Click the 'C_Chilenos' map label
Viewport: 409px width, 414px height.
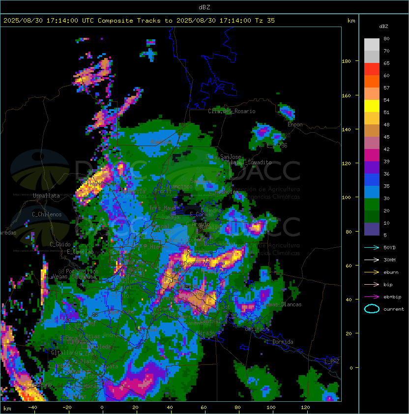pyautogui.click(x=47, y=214)
